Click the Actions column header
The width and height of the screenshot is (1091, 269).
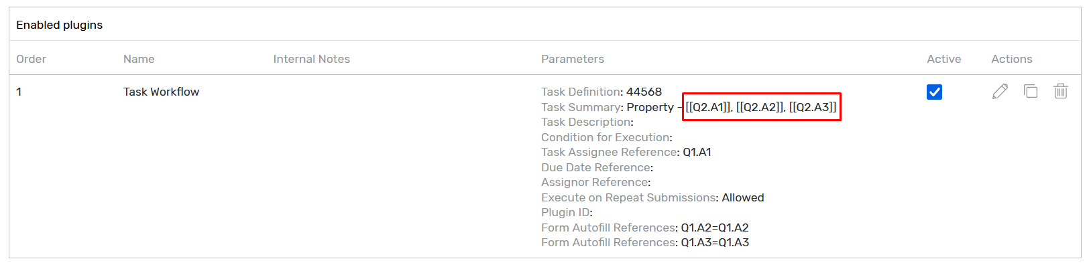tap(1011, 59)
